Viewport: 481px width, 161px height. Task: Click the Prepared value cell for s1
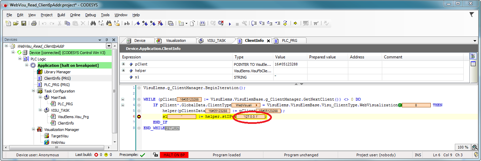pos(327,77)
